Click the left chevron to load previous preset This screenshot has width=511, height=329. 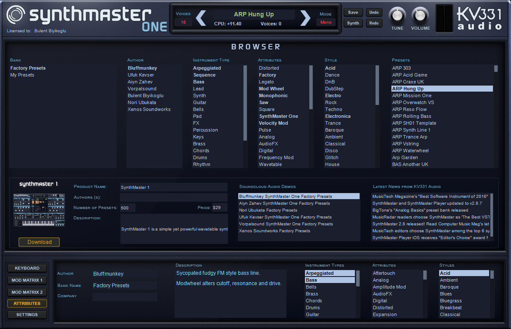click(x=201, y=18)
